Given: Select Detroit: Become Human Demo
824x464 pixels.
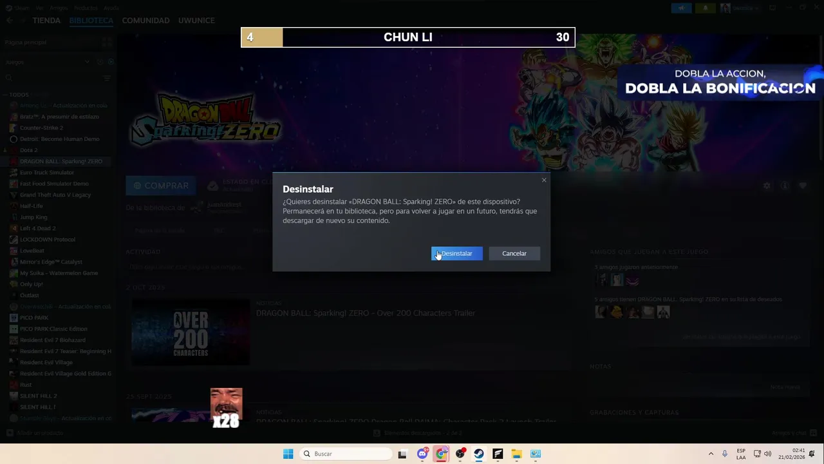Looking at the screenshot, I should [59, 139].
